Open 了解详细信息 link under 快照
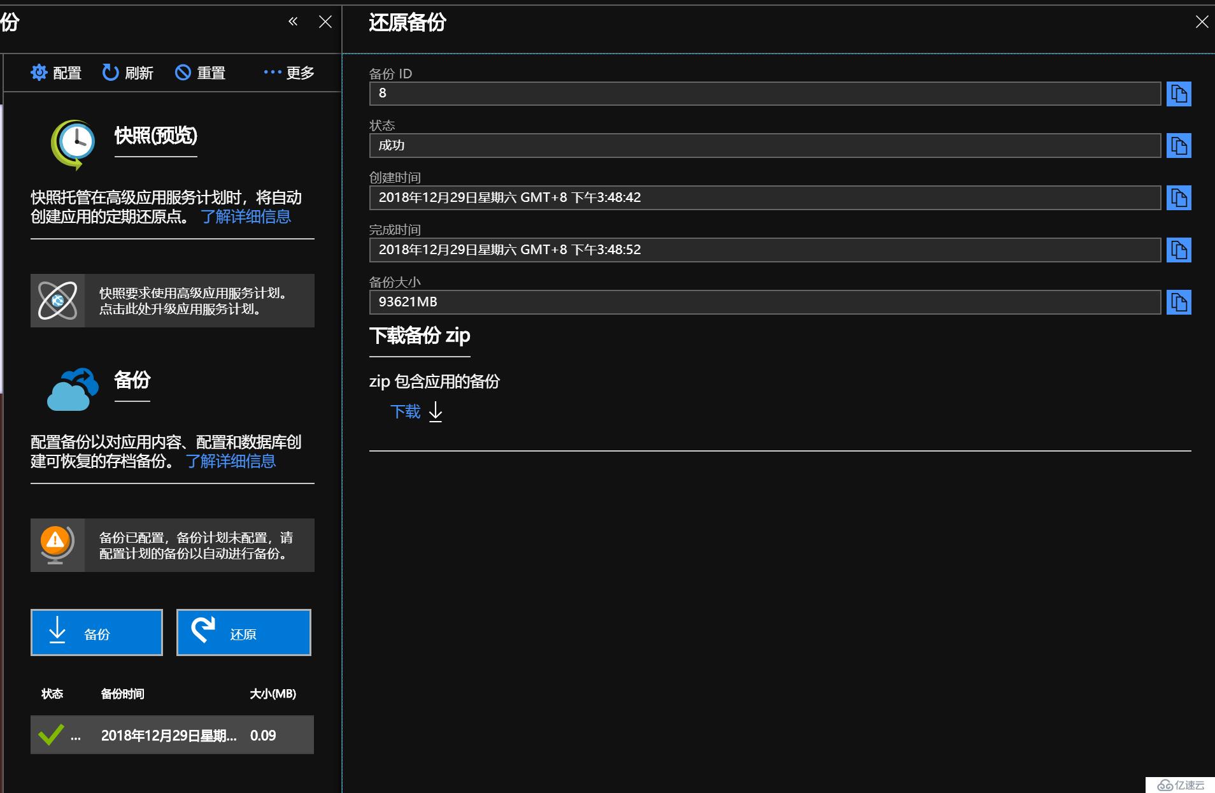1215x793 pixels. click(246, 217)
